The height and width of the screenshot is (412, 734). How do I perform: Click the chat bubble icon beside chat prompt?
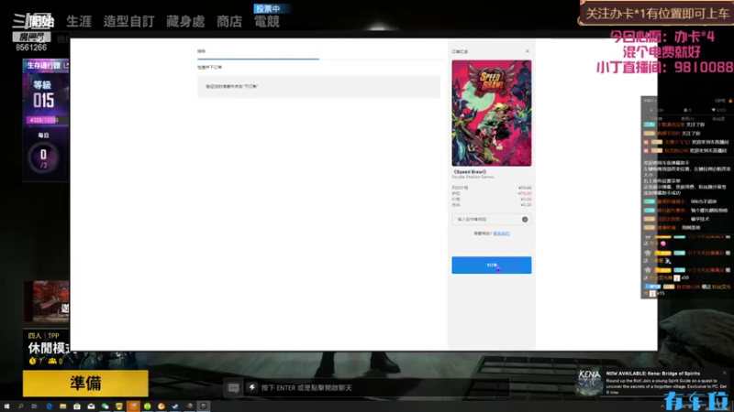[x=233, y=387]
